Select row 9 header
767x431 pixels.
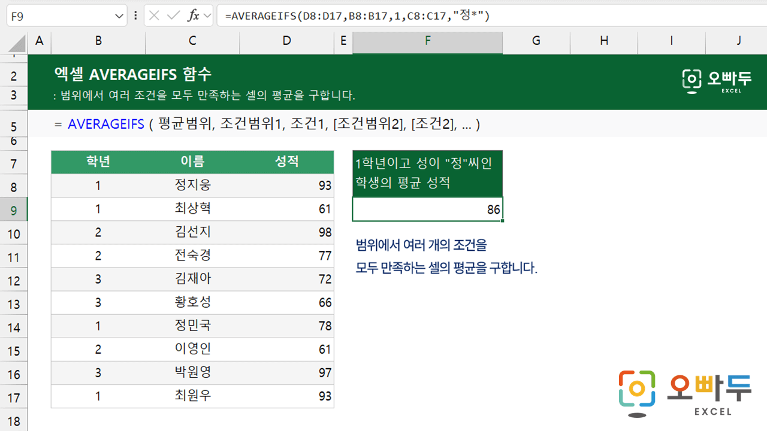(x=14, y=211)
